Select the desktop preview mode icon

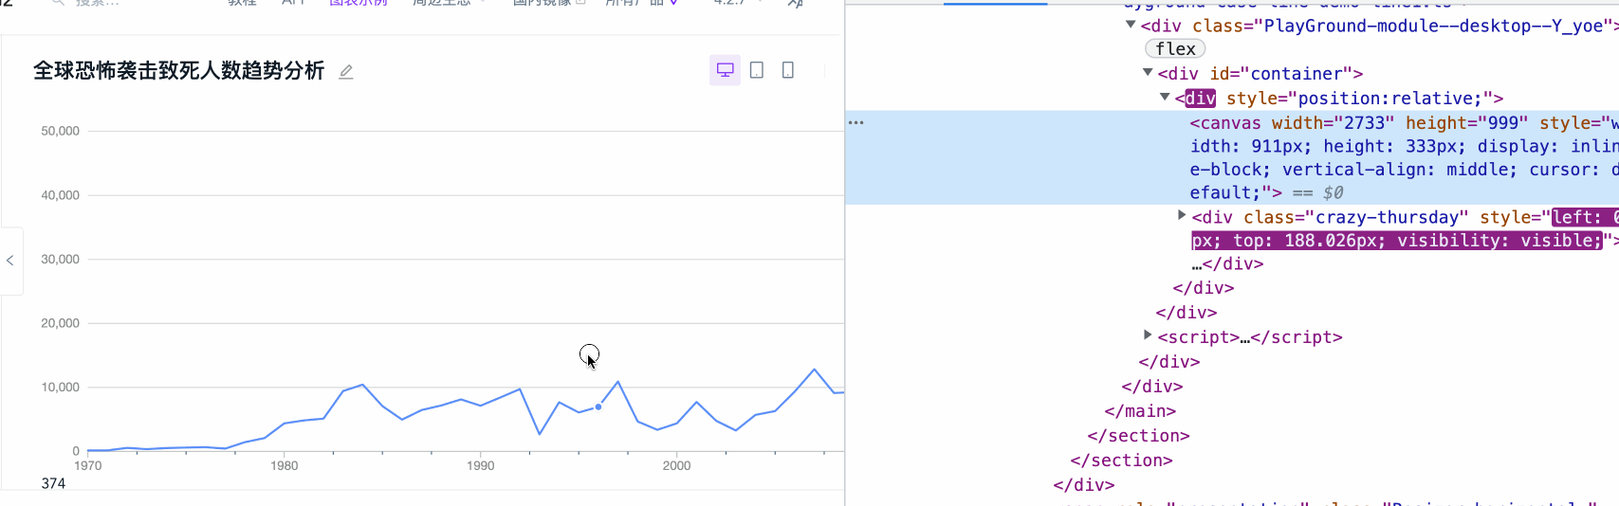725,70
